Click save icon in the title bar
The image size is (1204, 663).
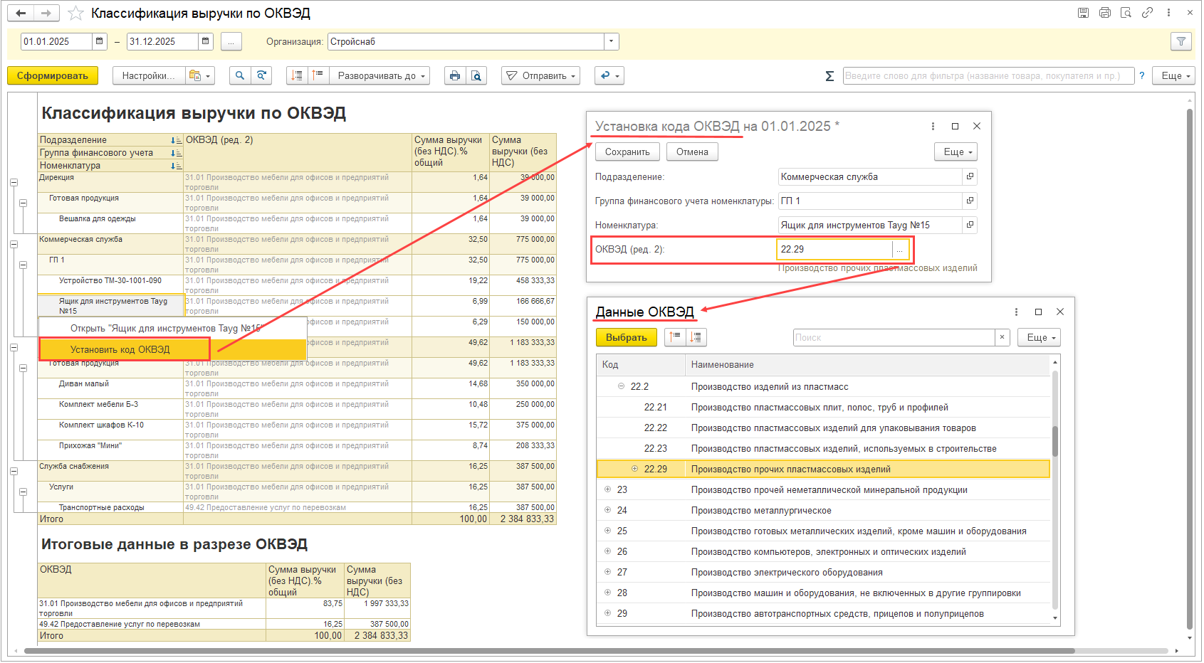(x=1083, y=13)
